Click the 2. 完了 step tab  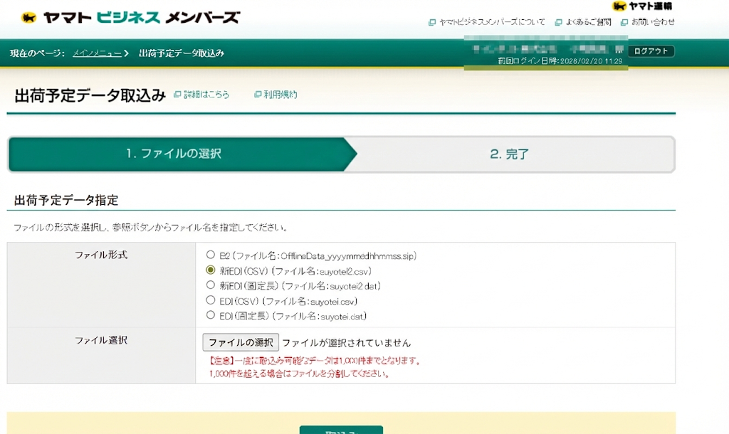tap(509, 154)
